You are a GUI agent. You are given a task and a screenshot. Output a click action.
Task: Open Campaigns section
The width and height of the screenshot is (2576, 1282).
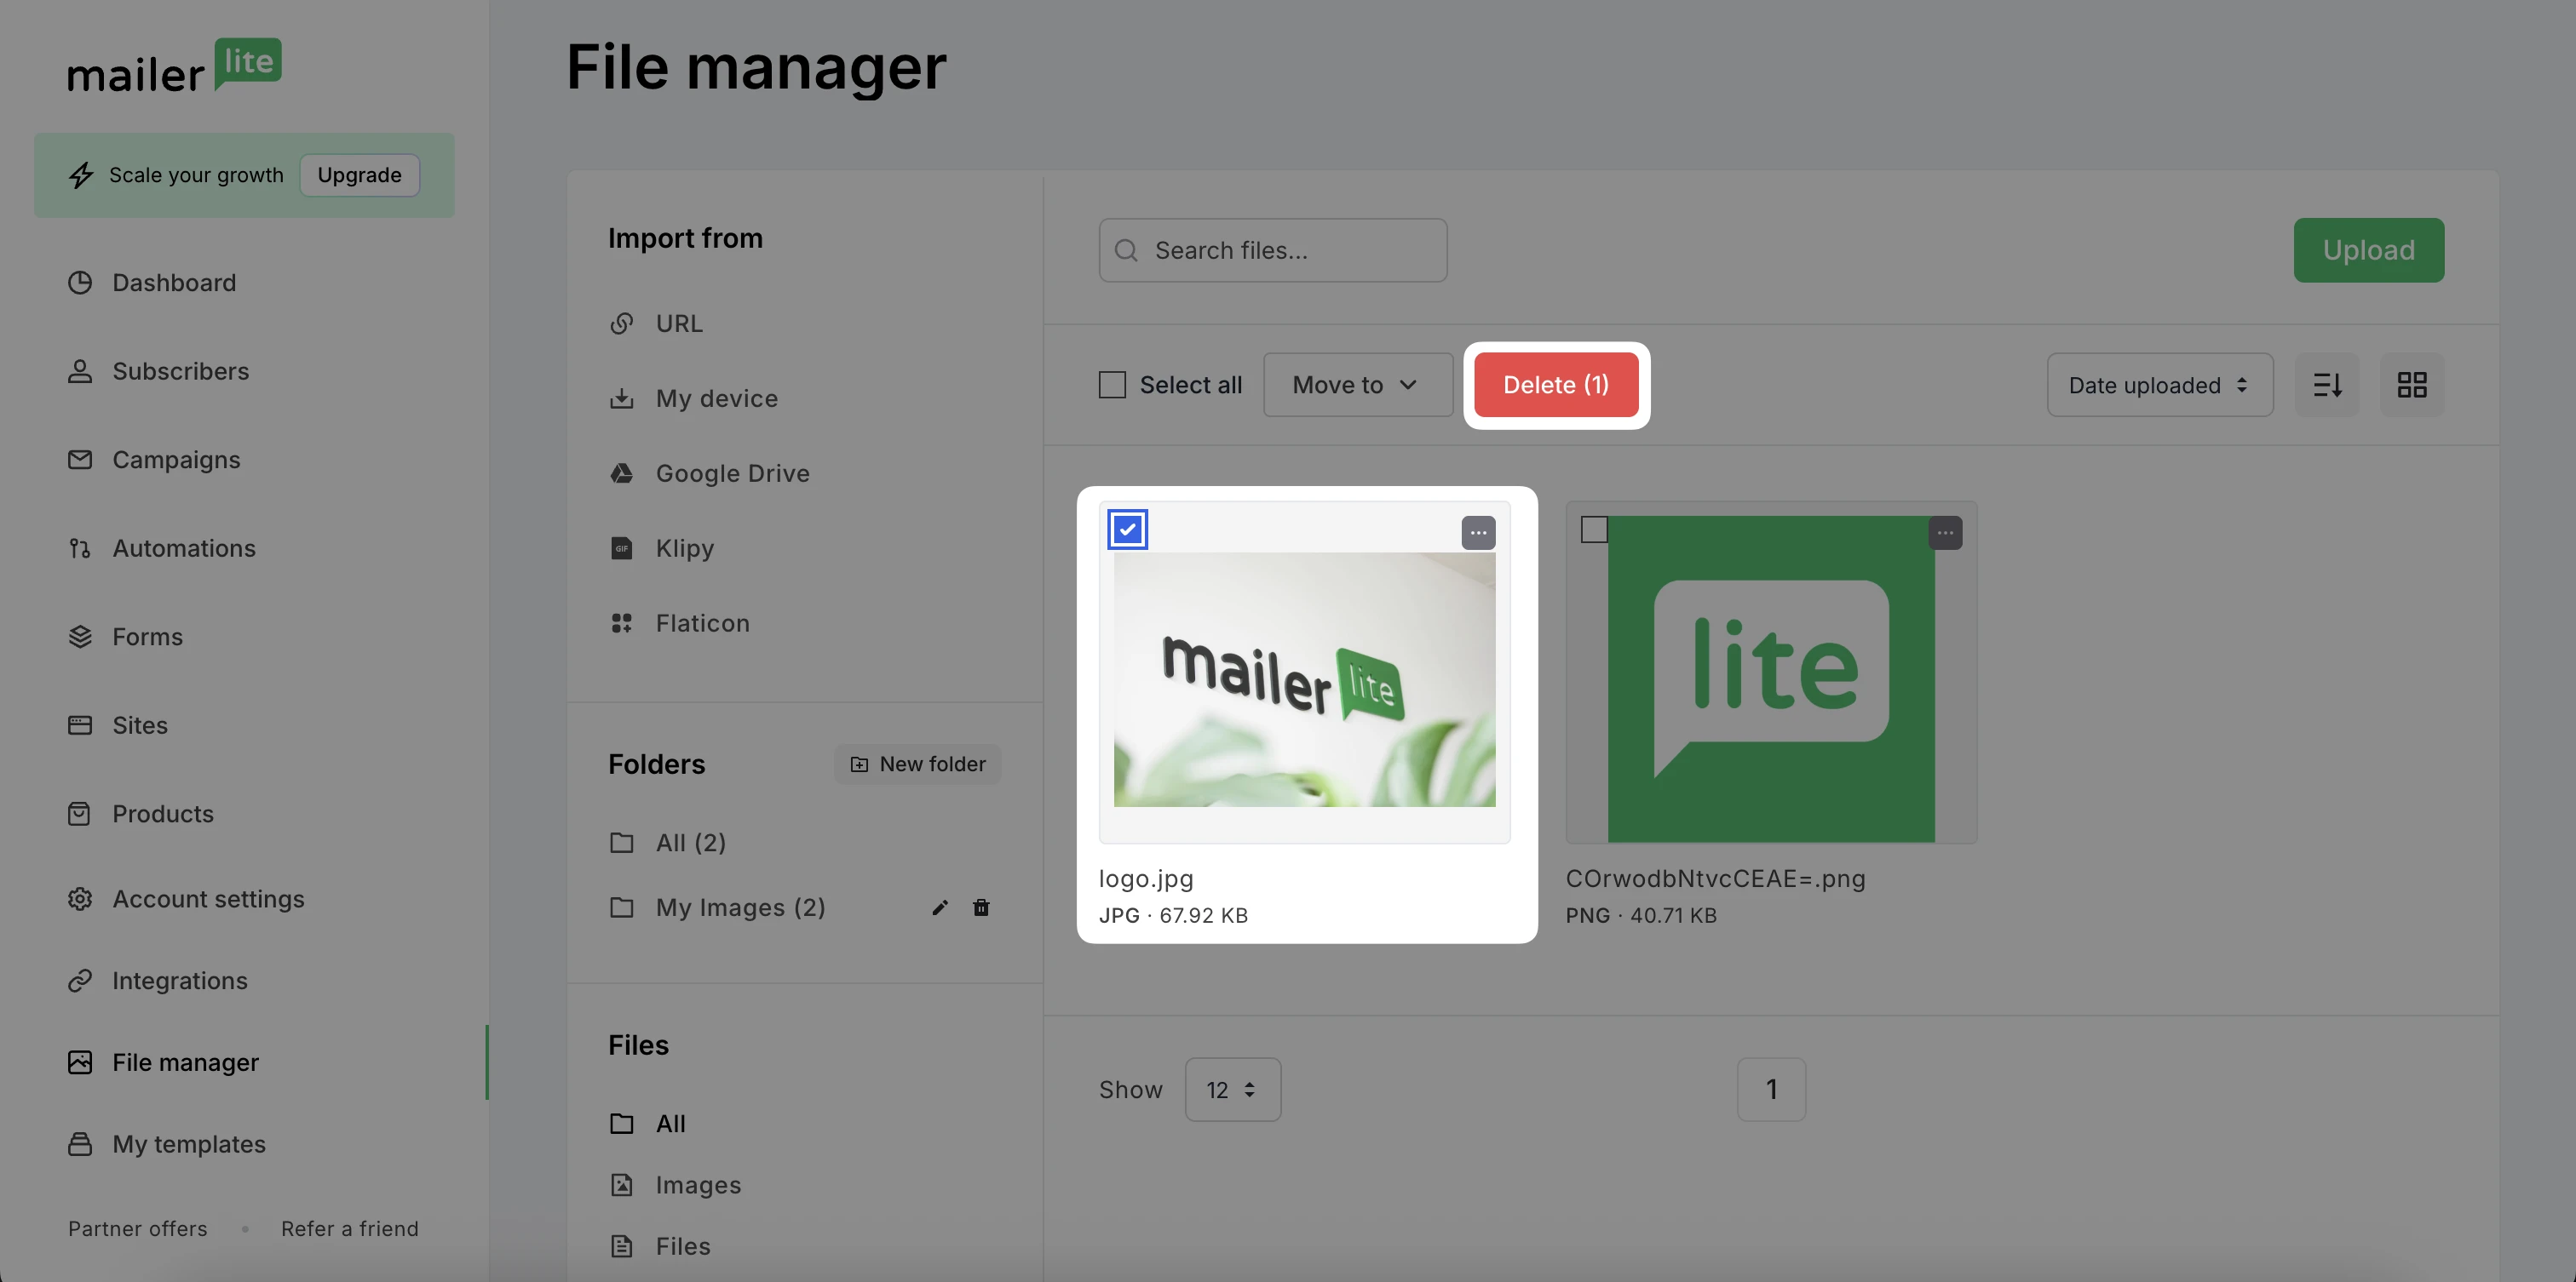pyautogui.click(x=176, y=460)
